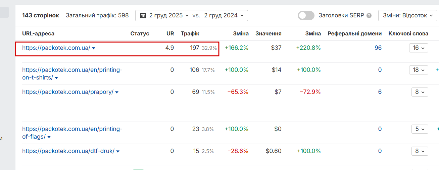This screenshot has height=170, width=439.
Task: Expand arrow next to printing-of-flags URL
Action: 49,137
